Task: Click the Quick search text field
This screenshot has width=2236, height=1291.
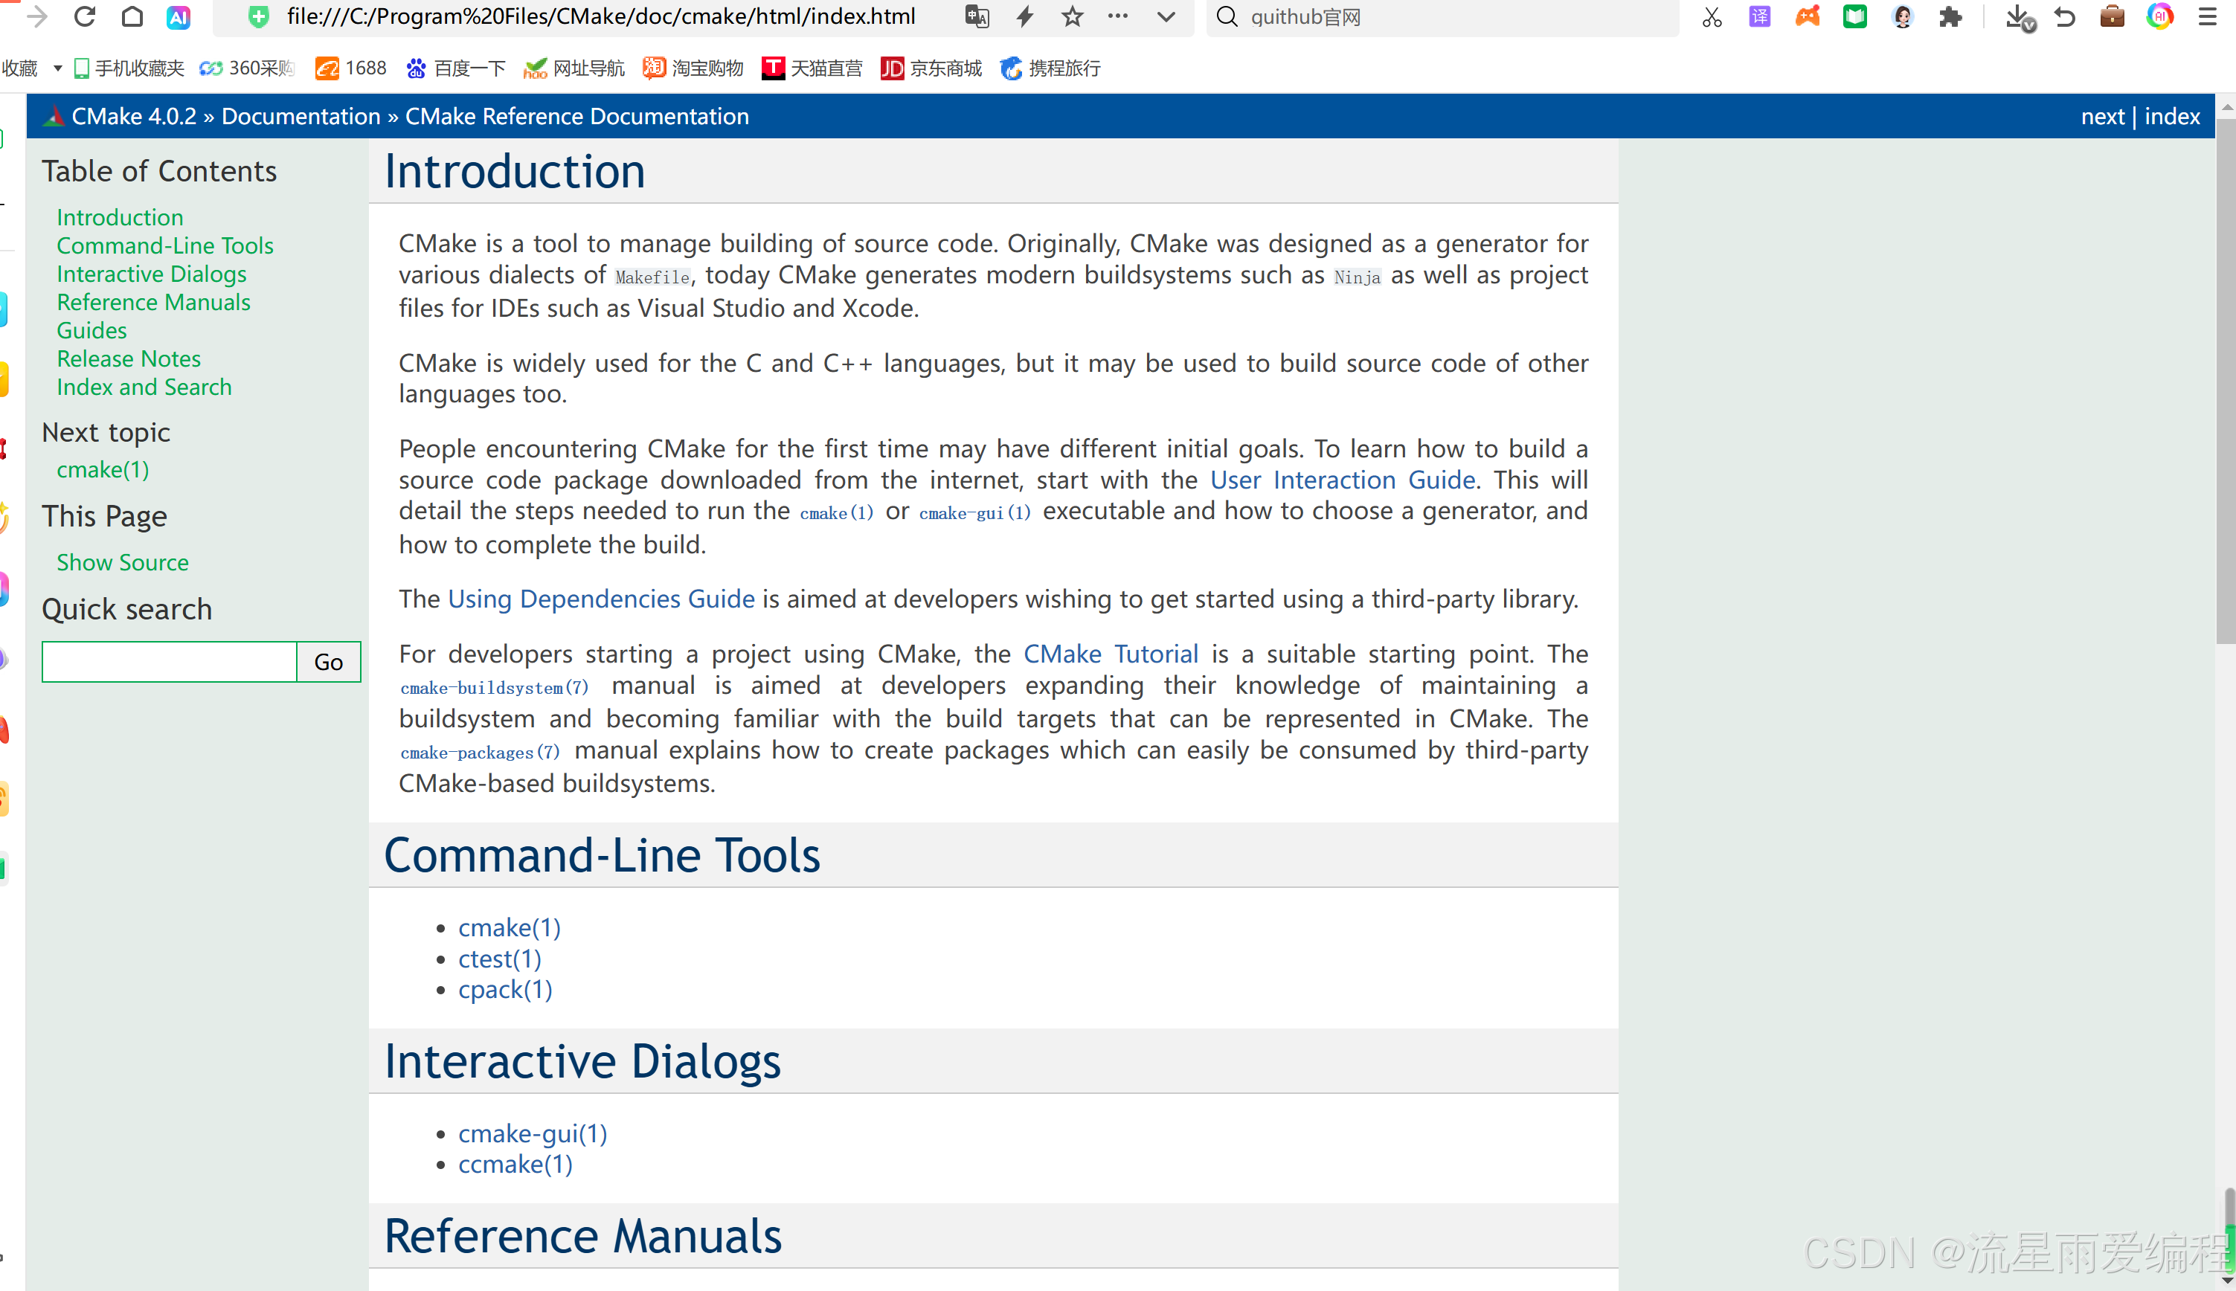Action: tap(170, 661)
